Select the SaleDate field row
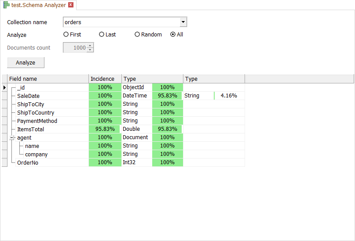This screenshot has height=241, width=355. [28, 96]
